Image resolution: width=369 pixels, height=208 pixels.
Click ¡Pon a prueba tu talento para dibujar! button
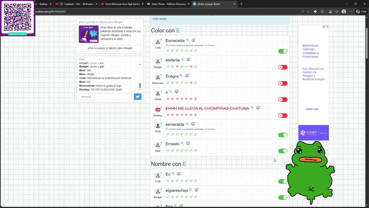point(110,48)
